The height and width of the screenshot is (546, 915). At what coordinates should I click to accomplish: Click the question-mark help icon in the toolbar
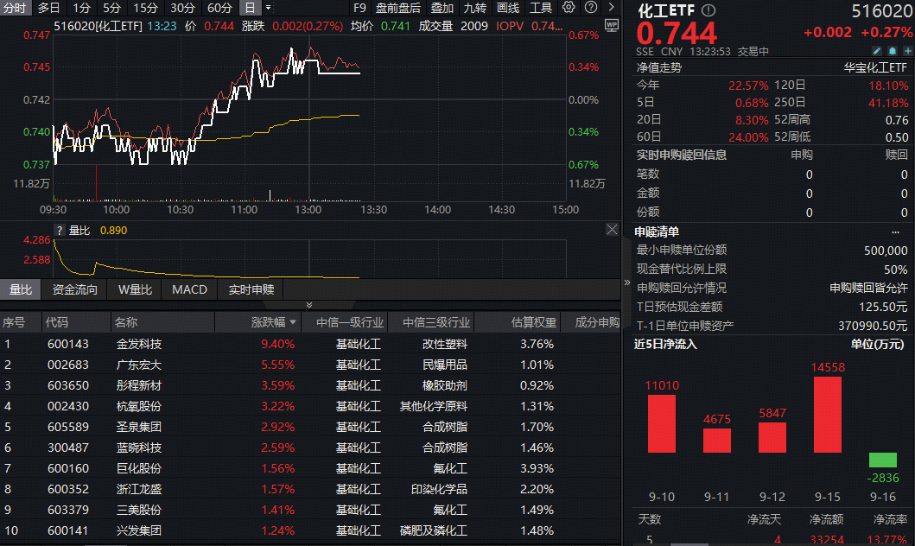[x=591, y=8]
